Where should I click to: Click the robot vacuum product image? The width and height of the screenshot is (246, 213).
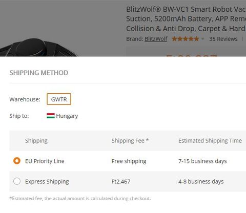coord(38,47)
